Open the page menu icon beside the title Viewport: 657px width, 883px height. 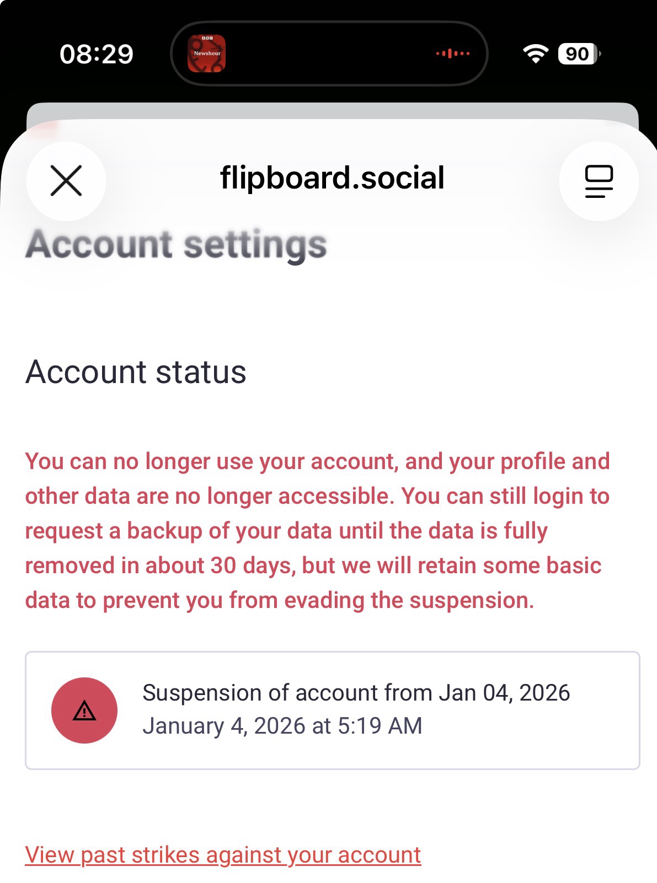pyautogui.click(x=599, y=181)
